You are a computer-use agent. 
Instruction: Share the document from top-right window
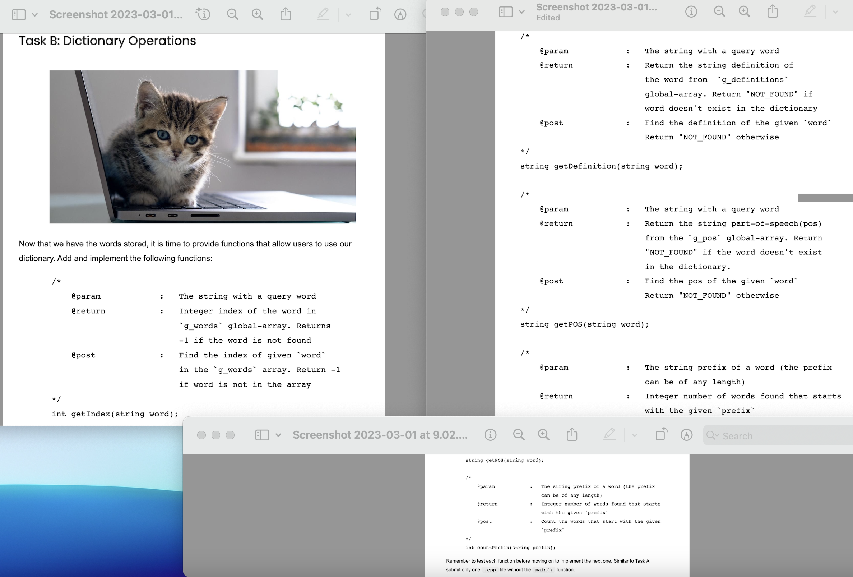(773, 12)
